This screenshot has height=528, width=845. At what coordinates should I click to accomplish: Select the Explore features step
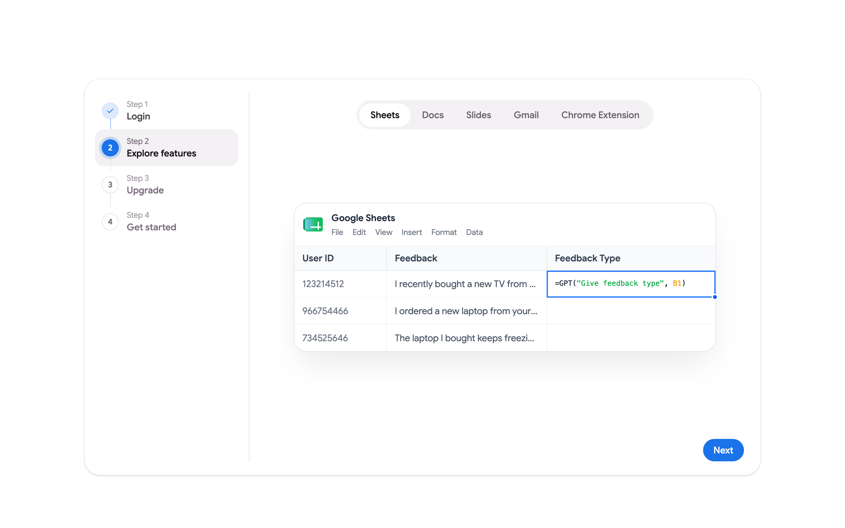pyautogui.click(x=167, y=148)
